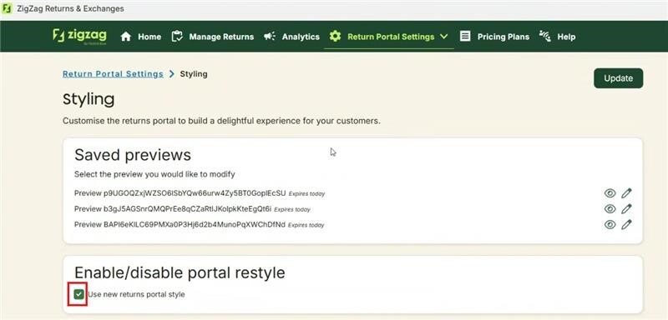Edit preview b3gJ5AGSnr with pencil icon
This screenshot has width=668, height=320.
pyautogui.click(x=626, y=208)
